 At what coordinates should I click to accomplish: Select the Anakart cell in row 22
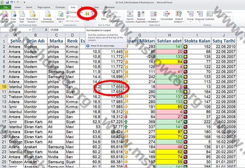[x=36, y=147]
